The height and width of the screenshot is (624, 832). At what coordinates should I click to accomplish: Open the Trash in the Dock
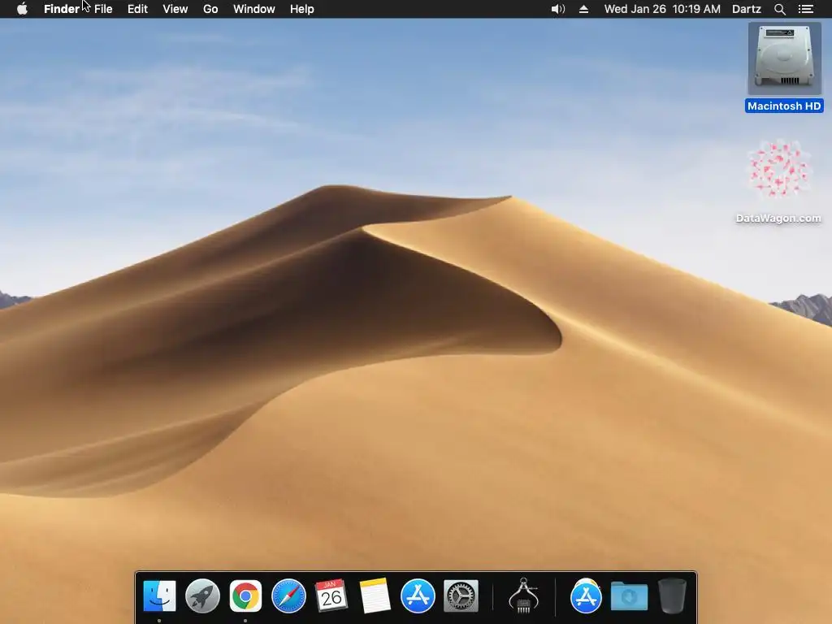pyautogui.click(x=672, y=596)
